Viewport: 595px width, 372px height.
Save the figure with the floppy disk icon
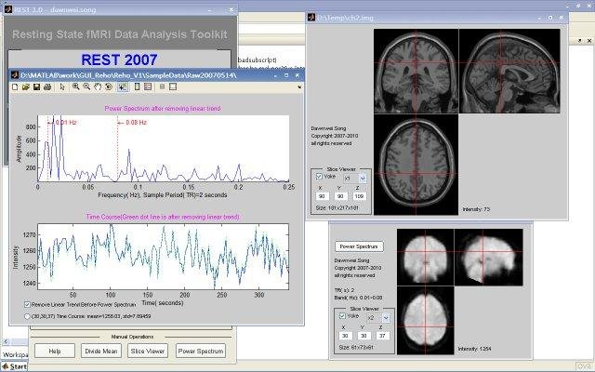[x=36, y=86]
